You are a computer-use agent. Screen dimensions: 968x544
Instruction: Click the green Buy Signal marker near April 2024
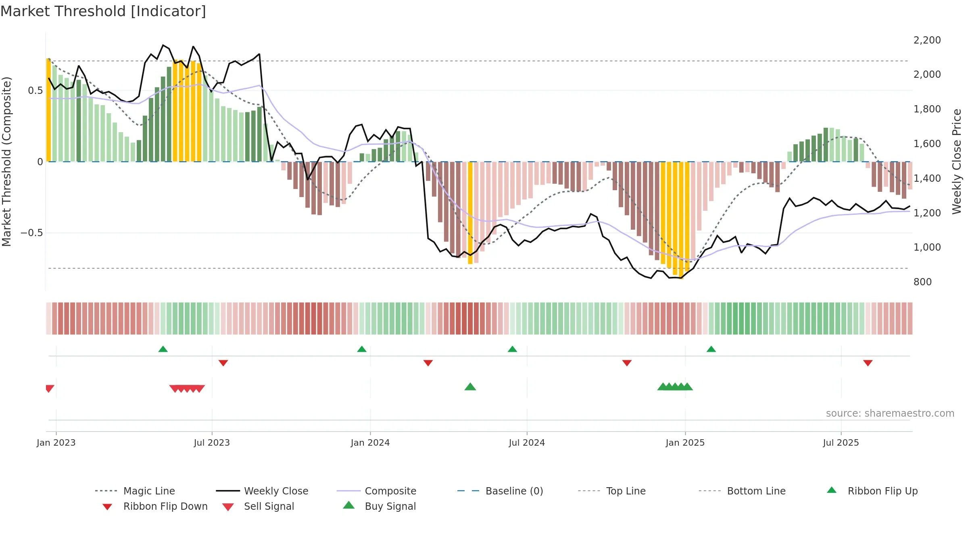tap(470, 387)
